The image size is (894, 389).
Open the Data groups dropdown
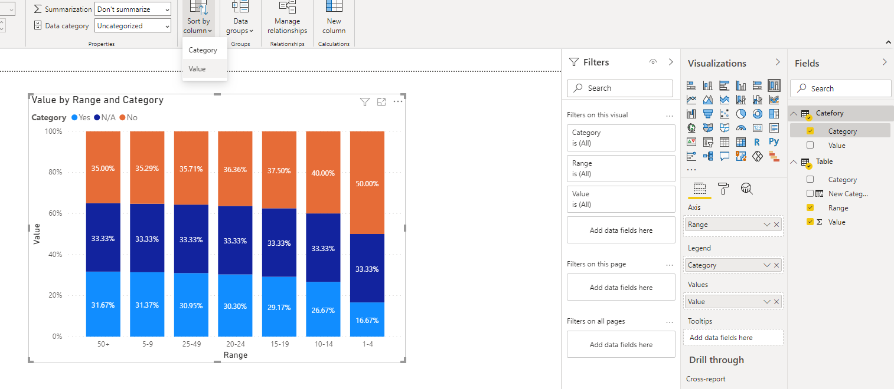[239, 18]
